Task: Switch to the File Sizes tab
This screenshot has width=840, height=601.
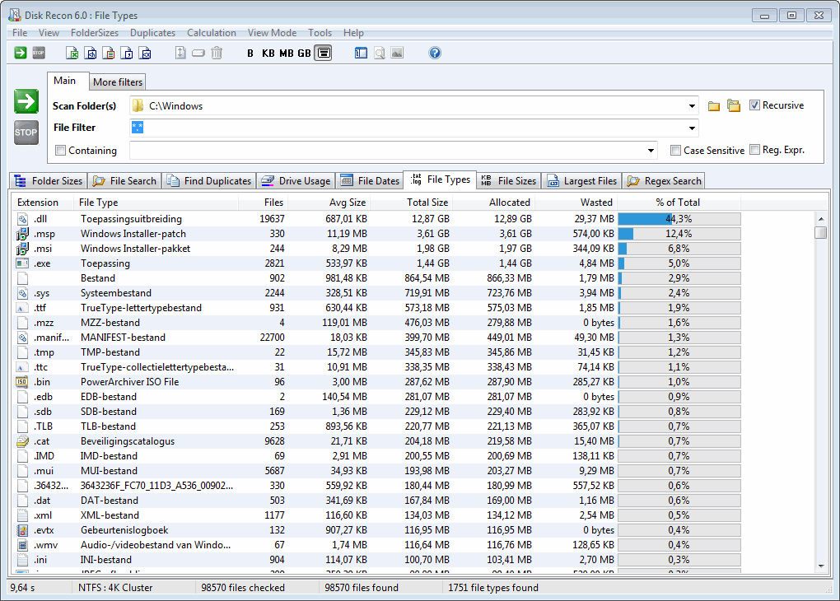Action: point(508,181)
